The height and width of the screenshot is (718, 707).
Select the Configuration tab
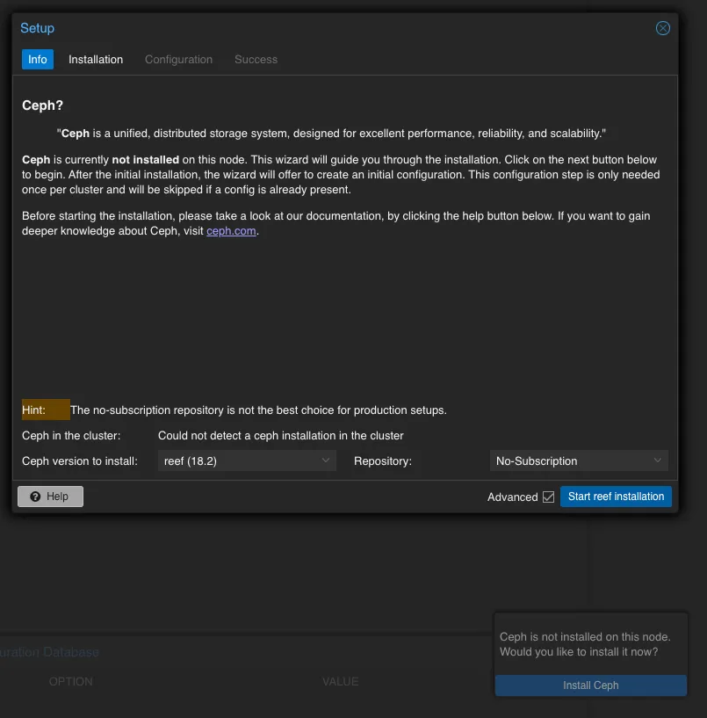click(178, 60)
